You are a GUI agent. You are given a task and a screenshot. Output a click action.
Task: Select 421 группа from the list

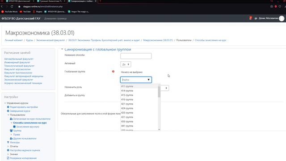tap(139, 104)
